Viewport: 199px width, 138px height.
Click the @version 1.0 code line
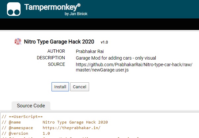pos(26,133)
